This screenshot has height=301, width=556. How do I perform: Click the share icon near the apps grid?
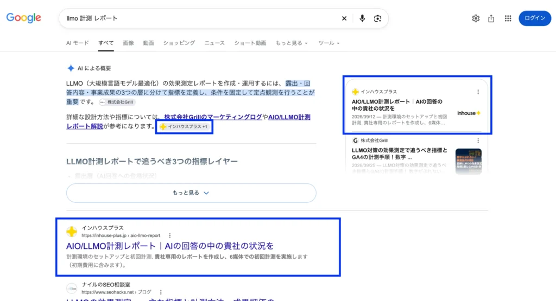pos(491,18)
